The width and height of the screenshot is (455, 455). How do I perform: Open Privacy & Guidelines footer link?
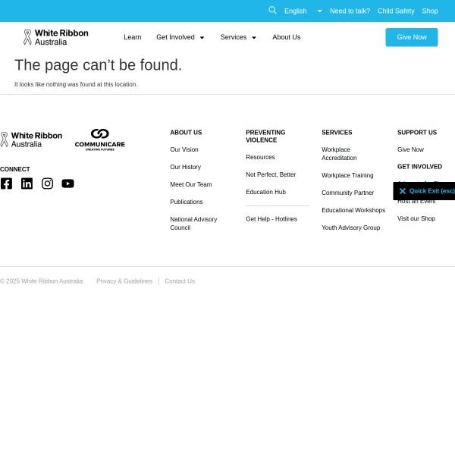click(x=124, y=281)
